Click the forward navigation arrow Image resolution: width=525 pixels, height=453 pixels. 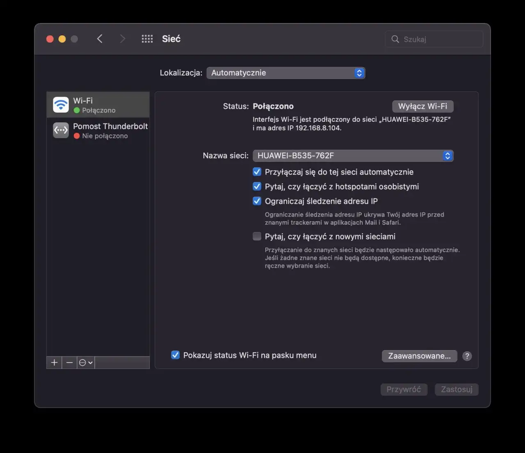[122, 39]
